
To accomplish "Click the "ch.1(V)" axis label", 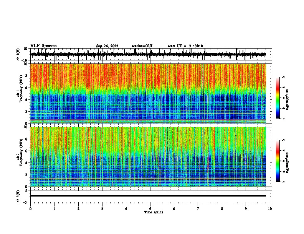I will click(x=18, y=55).
